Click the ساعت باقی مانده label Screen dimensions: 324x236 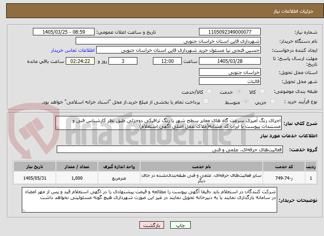(x=46, y=61)
